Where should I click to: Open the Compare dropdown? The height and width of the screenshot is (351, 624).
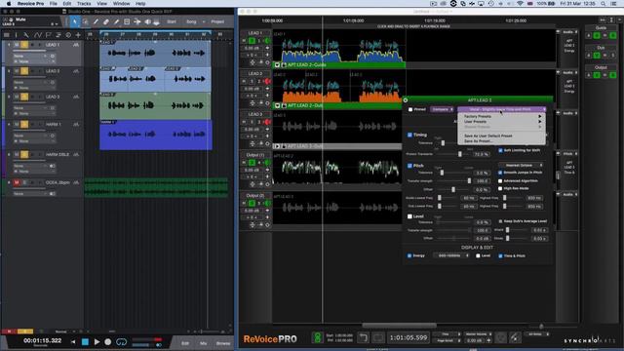click(442, 109)
